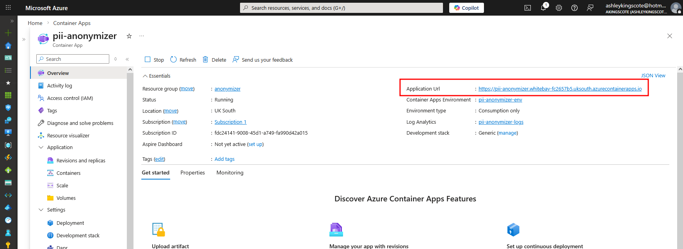Viewport: 683px width, 249px height.
Task: Favorite pii-anonymizer with the star icon
Action: coord(129,36)
